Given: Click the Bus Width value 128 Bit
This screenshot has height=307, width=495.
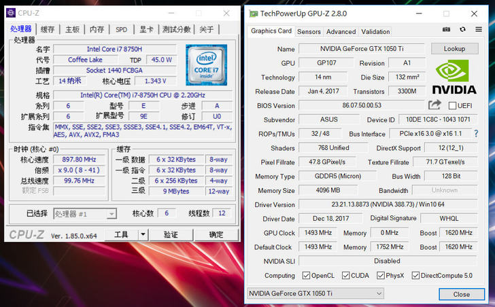Looking at the screenshot, I should pos(451,176).
